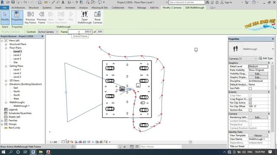Click the Autodesk App Store cart icon

point(247,2)
